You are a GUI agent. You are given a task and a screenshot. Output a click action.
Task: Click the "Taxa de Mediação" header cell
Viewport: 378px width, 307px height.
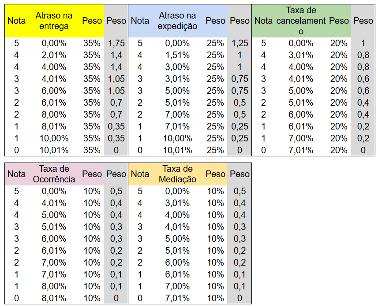pyautogui.click(x=177, y=174)
